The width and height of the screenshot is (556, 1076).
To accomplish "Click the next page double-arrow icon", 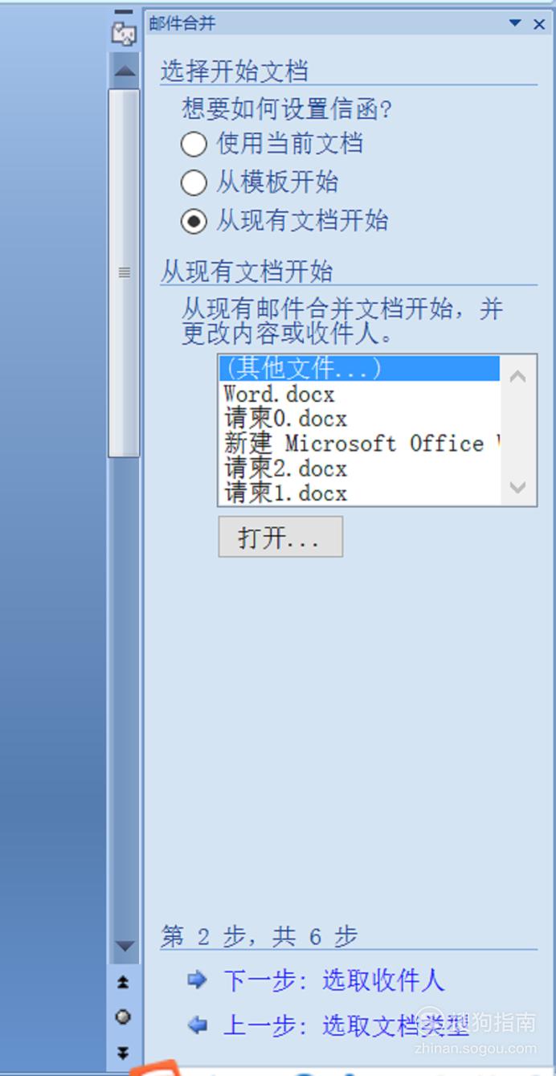I will (123, 1052).
